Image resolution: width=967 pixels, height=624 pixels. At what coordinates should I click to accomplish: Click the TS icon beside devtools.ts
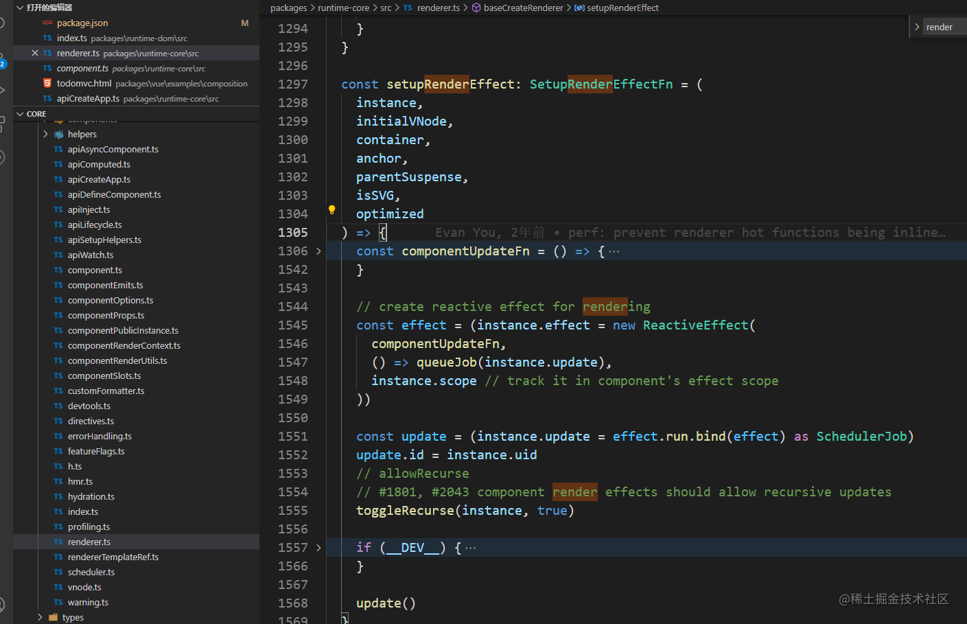(58, 406)
